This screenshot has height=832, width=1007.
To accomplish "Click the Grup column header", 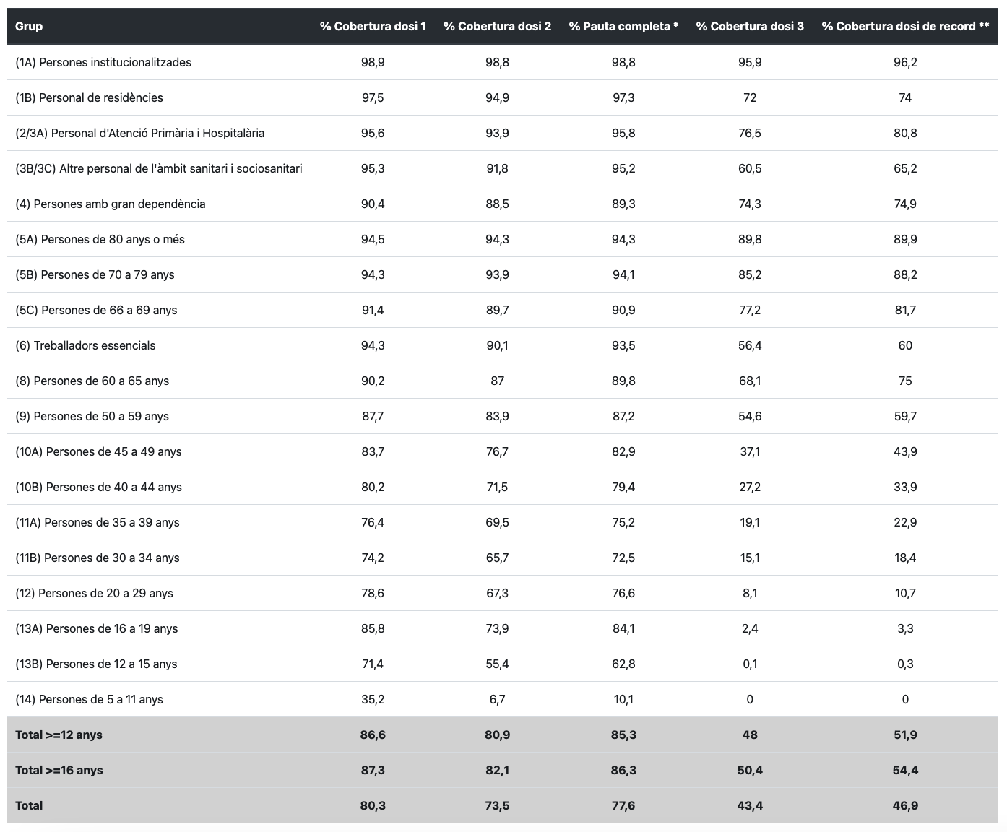I will [29, 26].
